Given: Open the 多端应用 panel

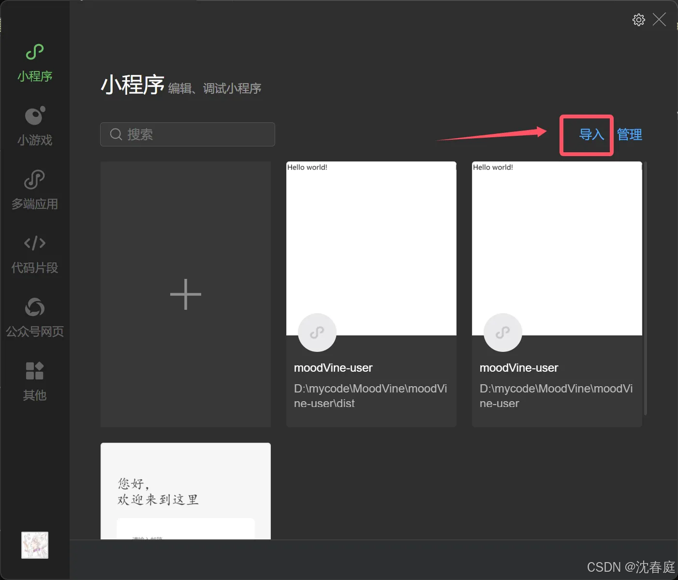Looking at the screenshot, I should point(34,190).
